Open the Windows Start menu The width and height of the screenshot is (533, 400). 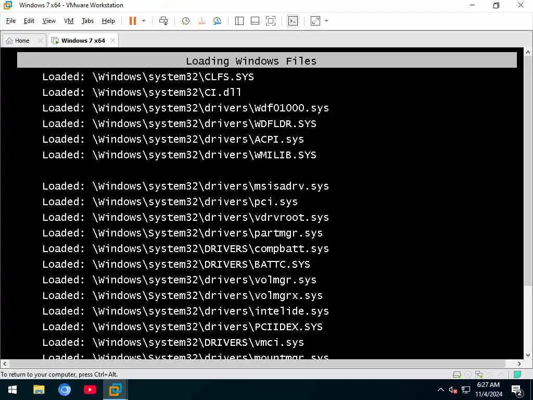pyautogui.click(x=12, y=390)
